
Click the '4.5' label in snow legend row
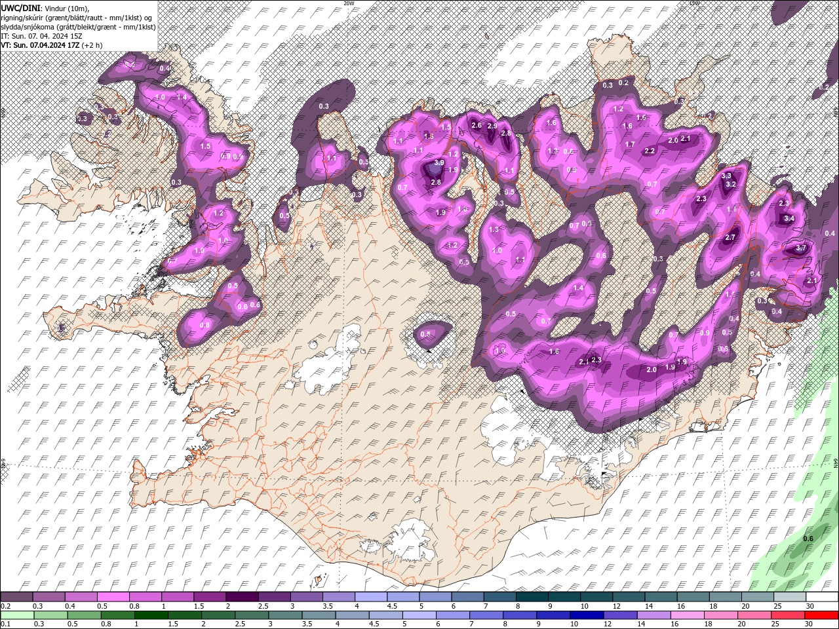pos(392,606)
